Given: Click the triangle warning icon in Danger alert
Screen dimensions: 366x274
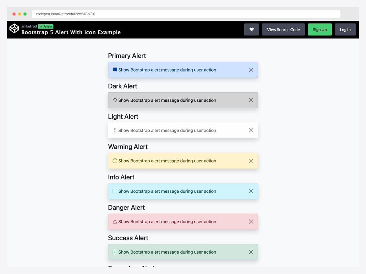Looking at the screenshot, I should 115,222.
